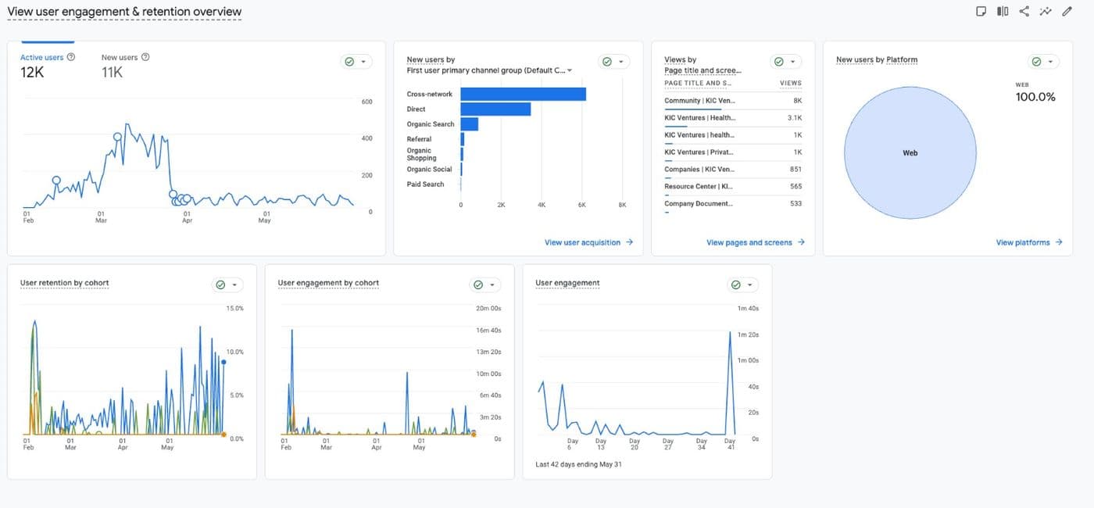Click the help icon beside New users
Screen dimensions: 1094x508
(145, 57)
